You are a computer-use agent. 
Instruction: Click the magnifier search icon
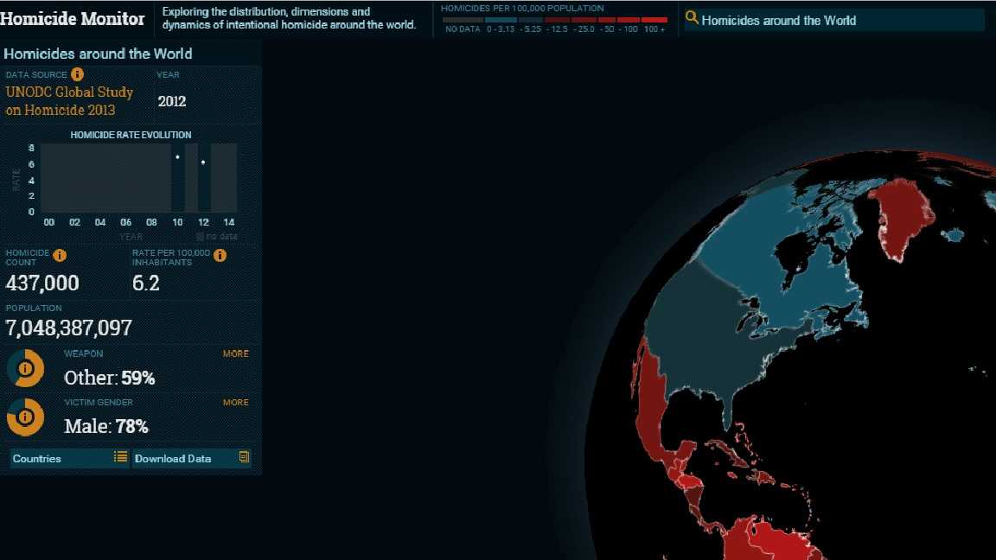click(692, 18)
